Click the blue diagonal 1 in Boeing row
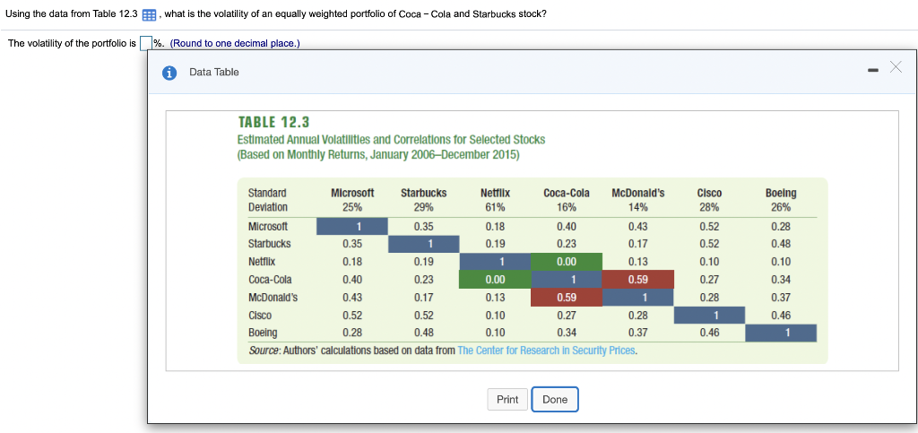918x433 pixels. (x=781, y=333)
